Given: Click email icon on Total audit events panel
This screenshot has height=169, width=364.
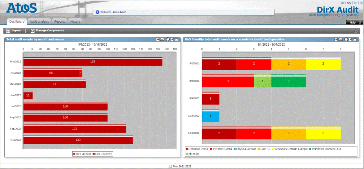Looking at the screenshot, I should click(162, 39).
